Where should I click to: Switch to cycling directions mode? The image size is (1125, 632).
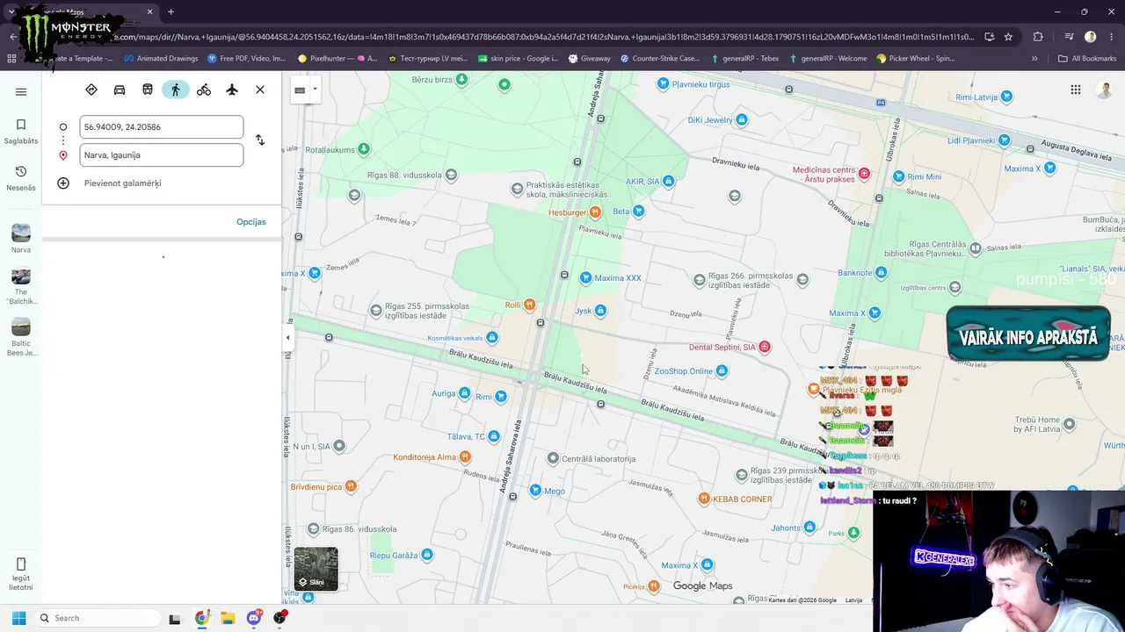click(204, 90)
